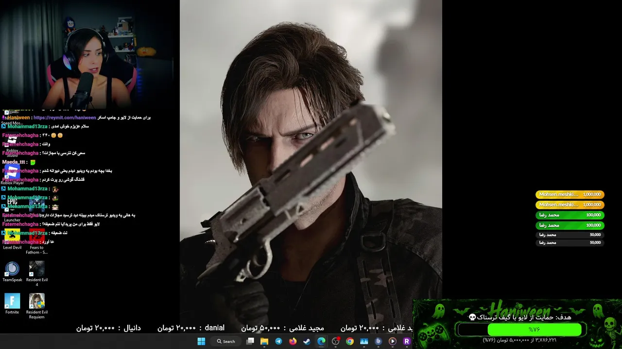The width and height of the screenshot is (622, 349).
Task: Open OBS Studio from the taskbar
Action: tap(335, 341)
